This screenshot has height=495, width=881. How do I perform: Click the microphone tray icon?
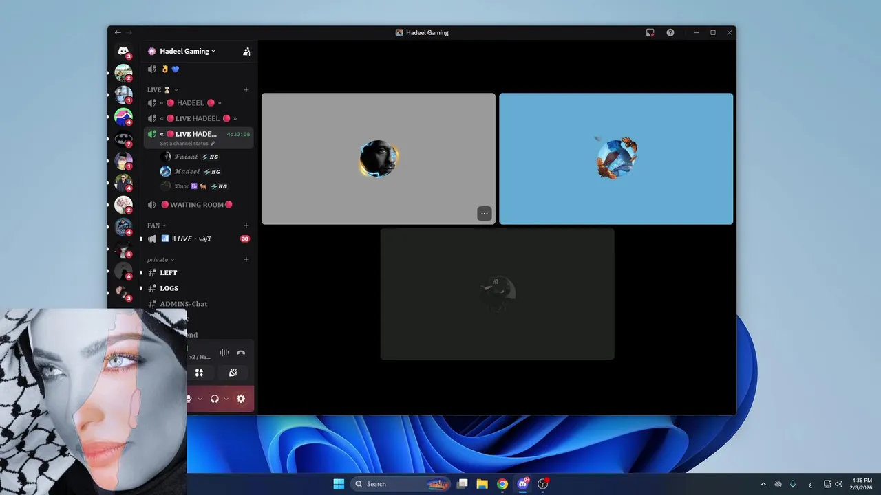793,484
